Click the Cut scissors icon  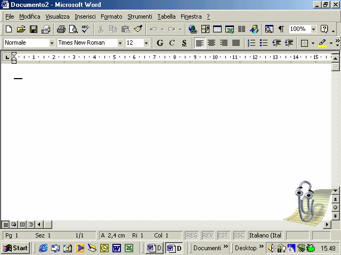(101, 29)
